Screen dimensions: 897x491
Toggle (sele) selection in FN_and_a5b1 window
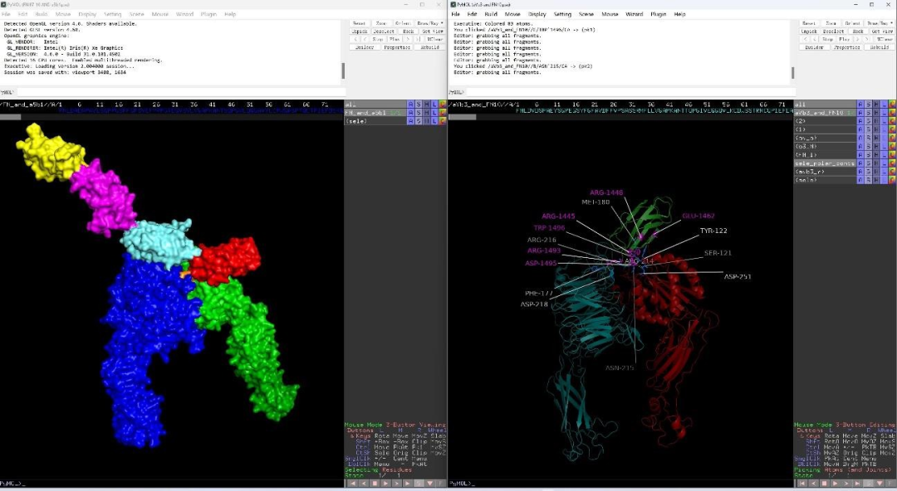[x=375, y=121]
